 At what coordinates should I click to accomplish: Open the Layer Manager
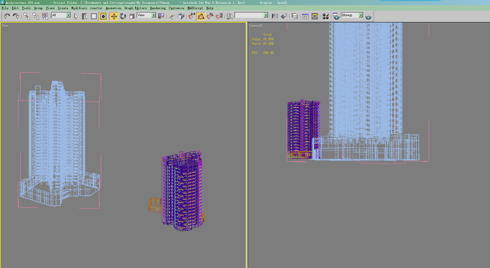coord(295,16)
